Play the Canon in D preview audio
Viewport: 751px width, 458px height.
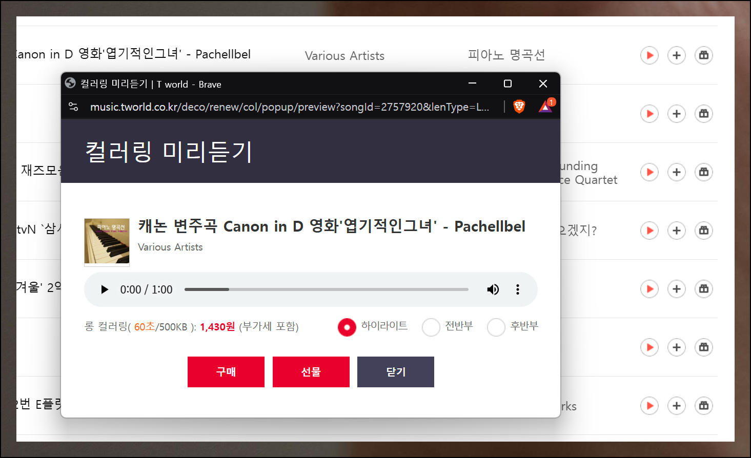[x=105, y=289]
